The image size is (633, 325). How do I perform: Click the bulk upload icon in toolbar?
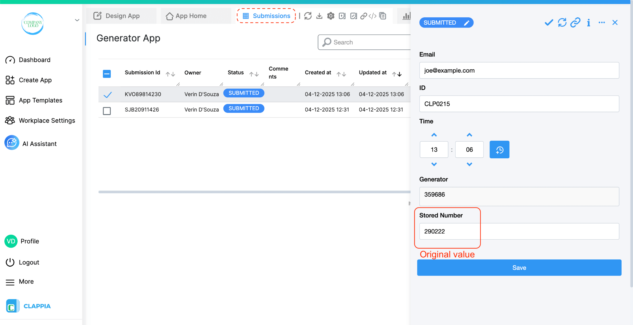342,16
